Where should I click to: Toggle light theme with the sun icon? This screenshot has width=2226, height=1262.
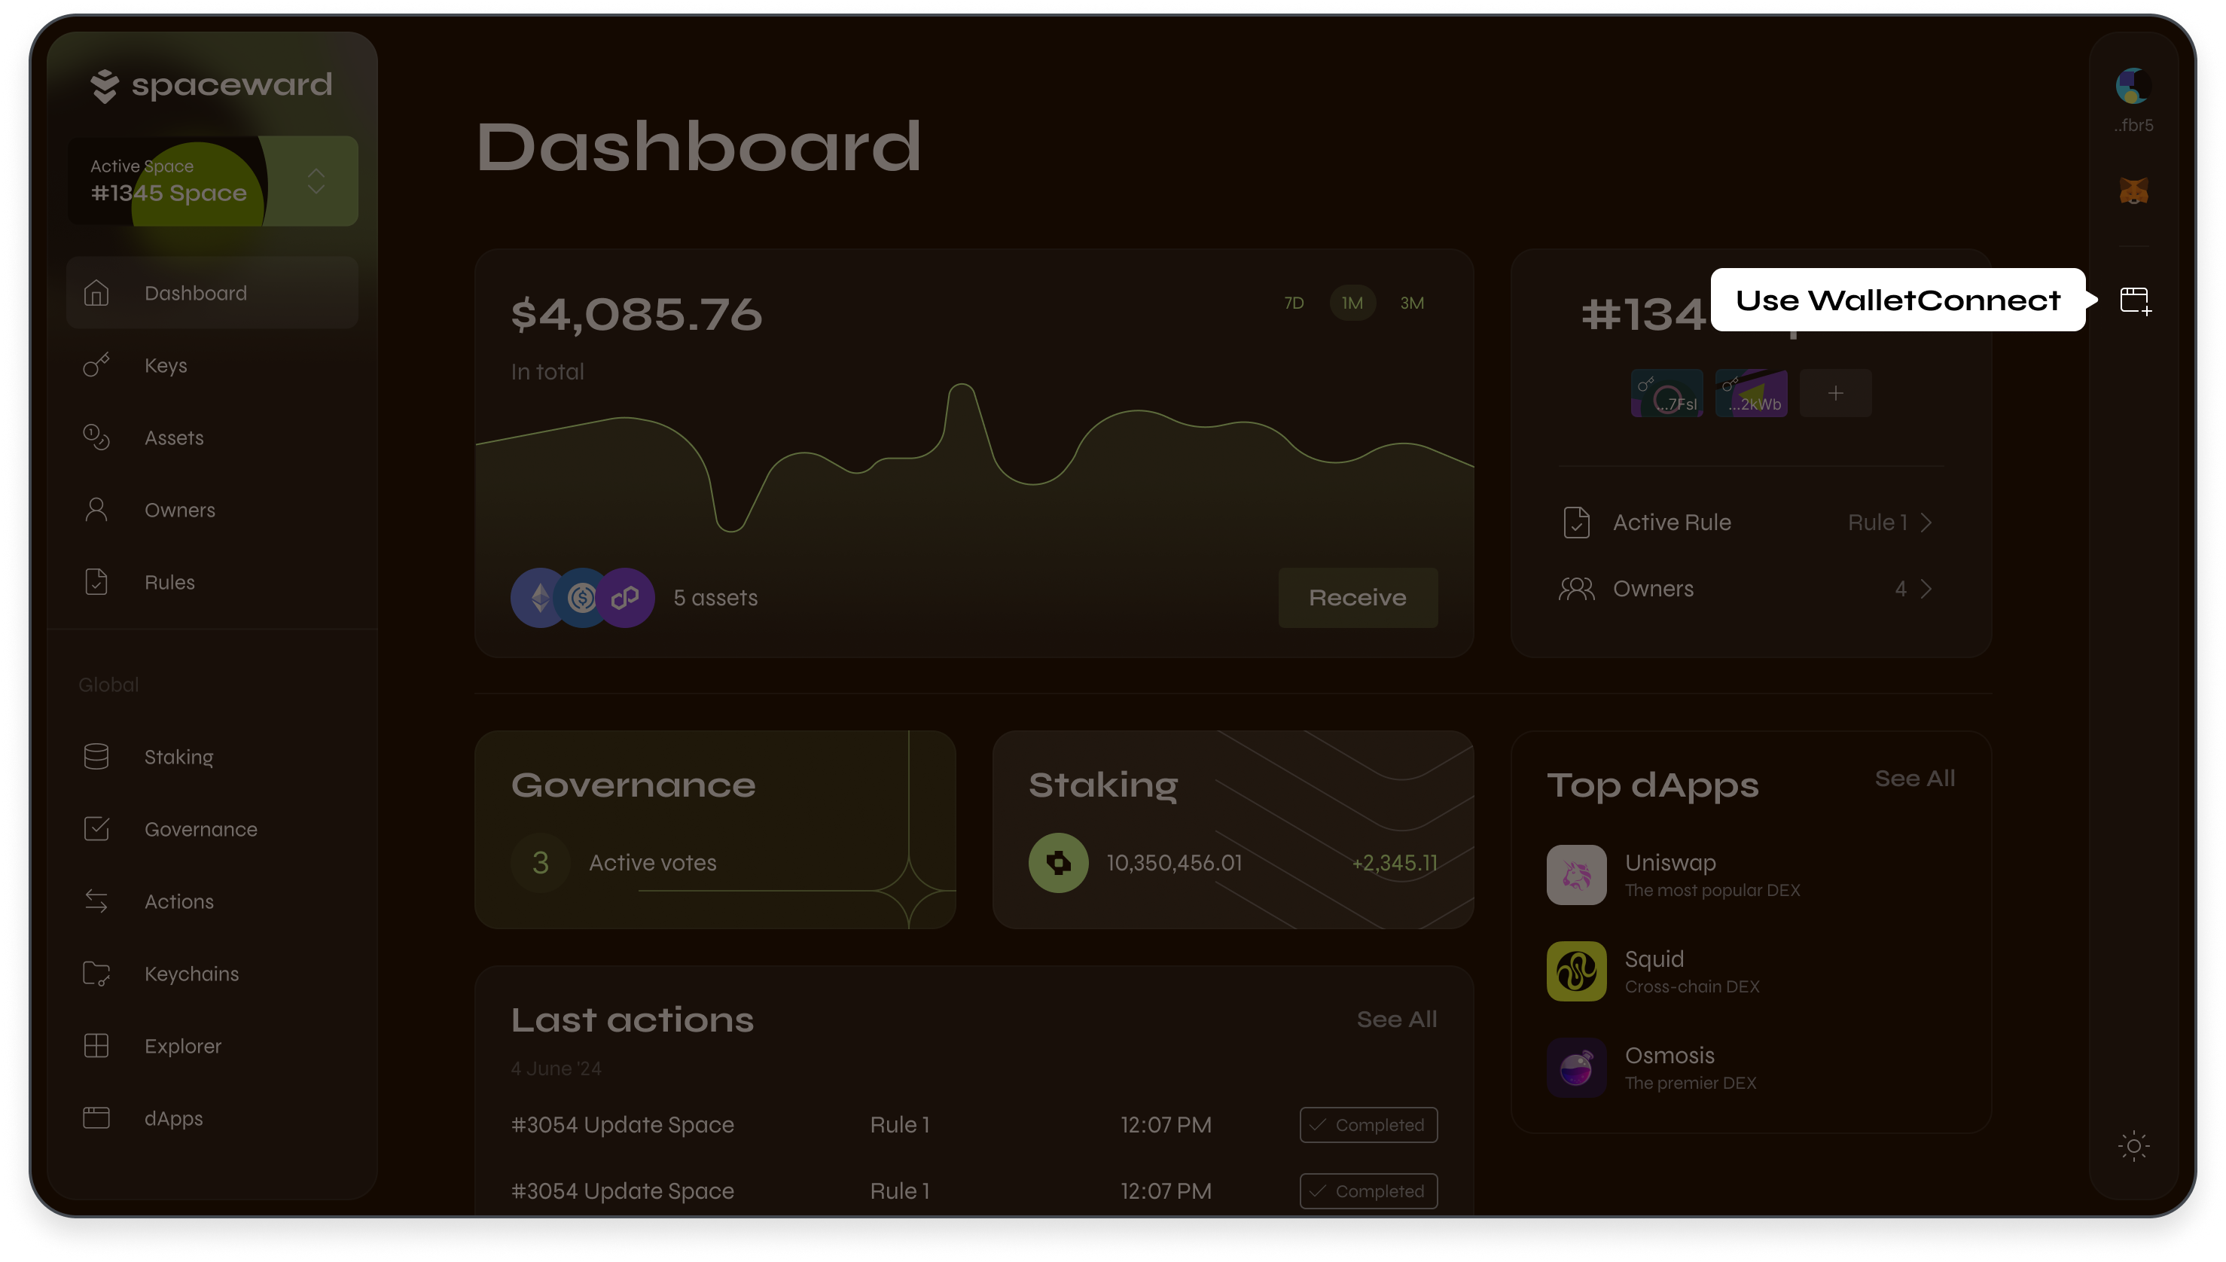(x=2133, y=1146)
